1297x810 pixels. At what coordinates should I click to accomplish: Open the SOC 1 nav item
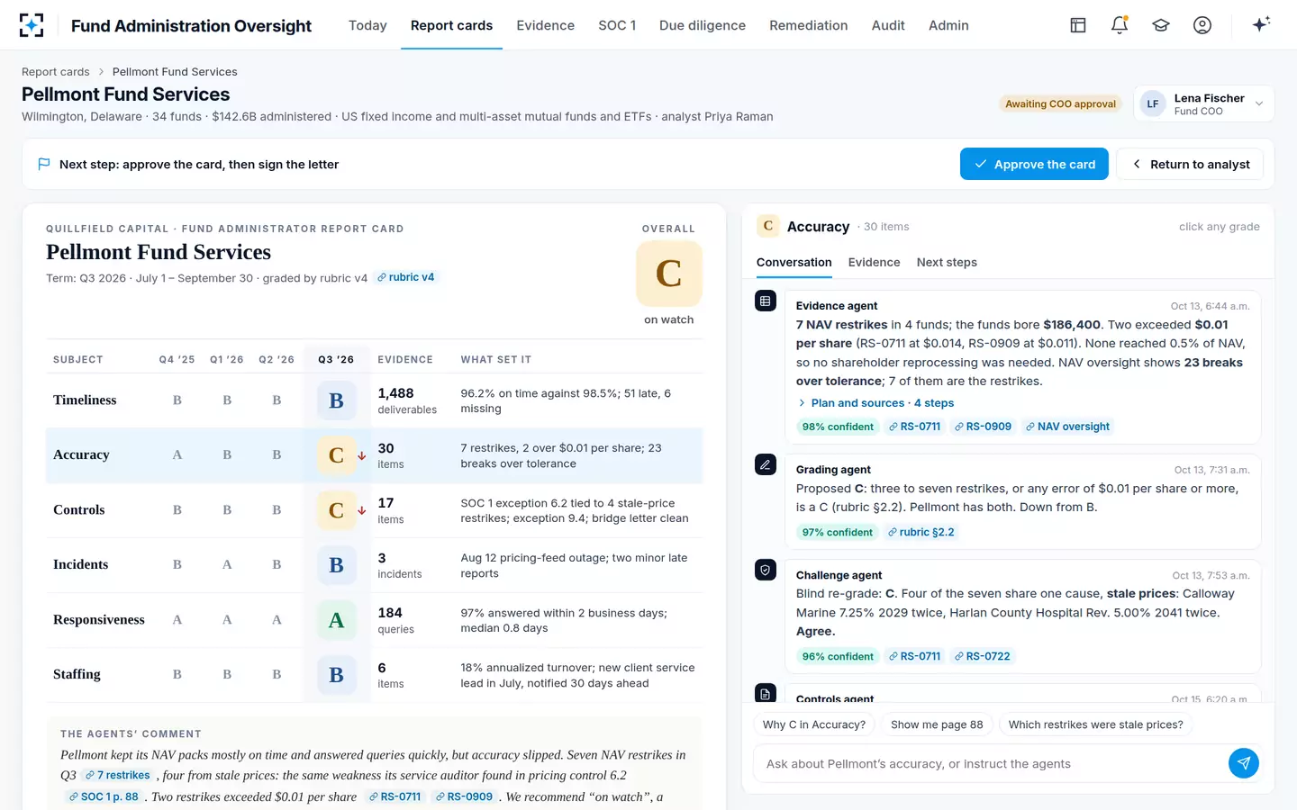point(617,25)
